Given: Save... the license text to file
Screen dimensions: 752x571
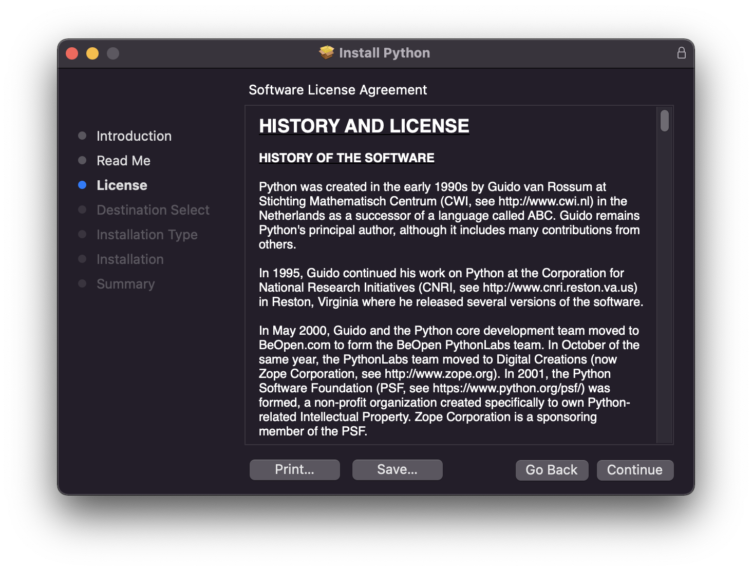Looking at the screenshot, I should click(397, 469).
